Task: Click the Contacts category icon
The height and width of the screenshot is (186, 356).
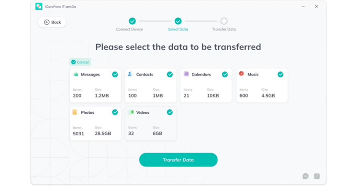Action: 131,74
